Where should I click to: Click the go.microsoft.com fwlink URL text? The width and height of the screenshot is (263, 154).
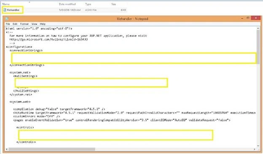point(48,40)
